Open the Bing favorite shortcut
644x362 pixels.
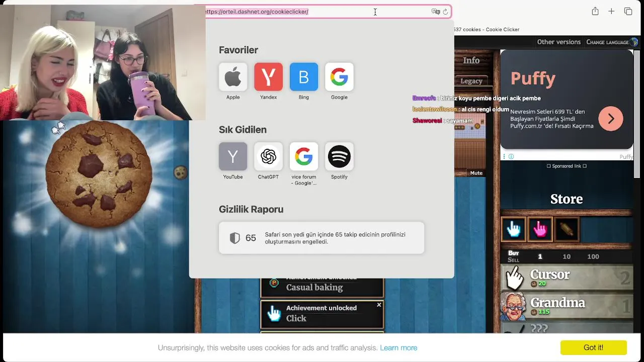(x=304, y=77)
